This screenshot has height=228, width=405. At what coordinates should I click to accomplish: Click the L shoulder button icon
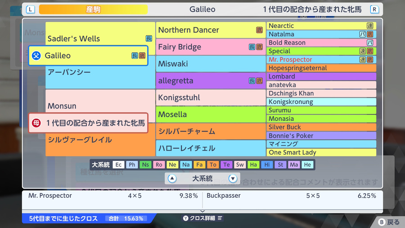coord(31,9)
